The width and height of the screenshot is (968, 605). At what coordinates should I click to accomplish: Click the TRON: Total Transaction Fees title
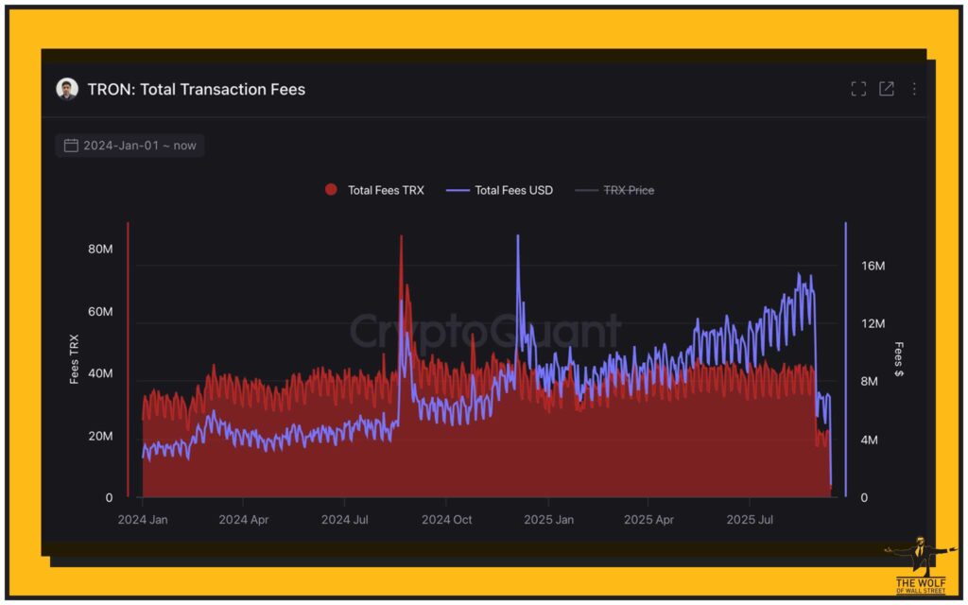(197, 90)
